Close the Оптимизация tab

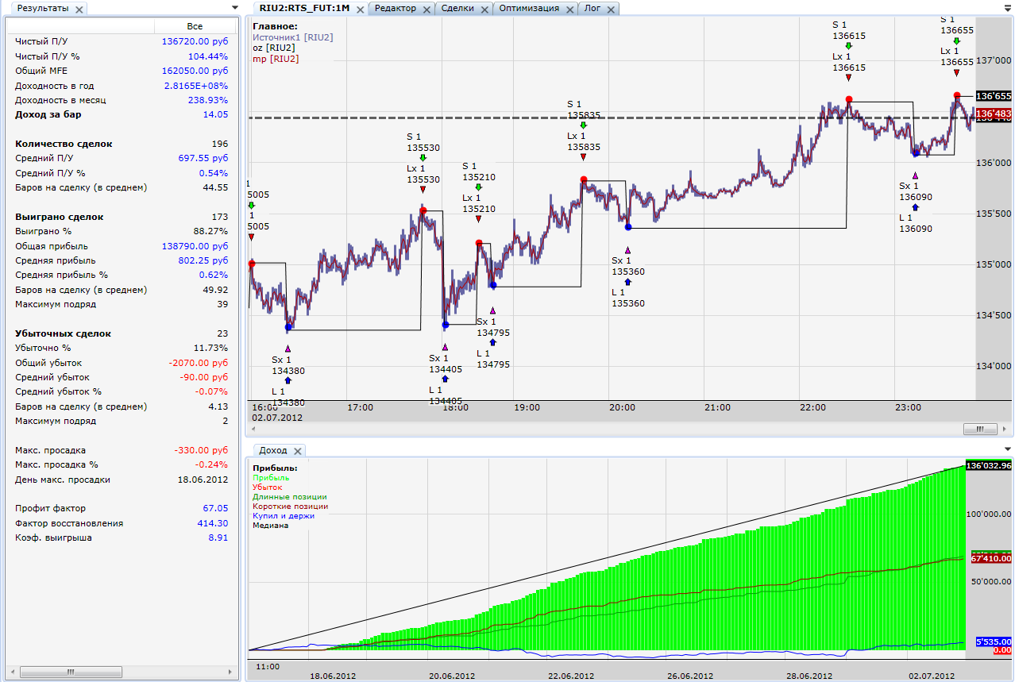coord(570,9)
